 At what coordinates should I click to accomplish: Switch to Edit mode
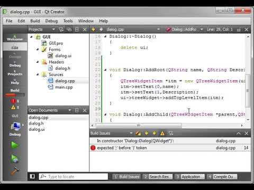coord(15,46)
